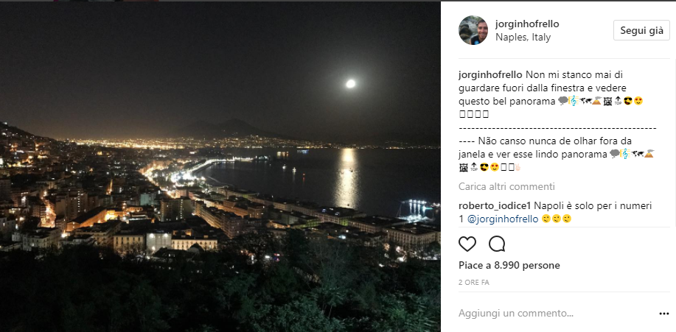
Task: Click the speech bubble comment icon
Action: click(497, 244)
